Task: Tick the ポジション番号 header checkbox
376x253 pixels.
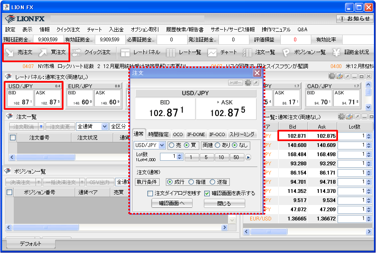Action: click(9, 192)
